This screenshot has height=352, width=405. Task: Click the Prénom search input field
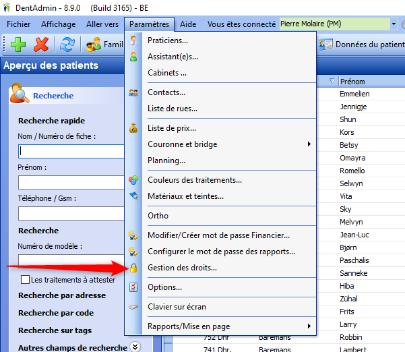[71, 182]
